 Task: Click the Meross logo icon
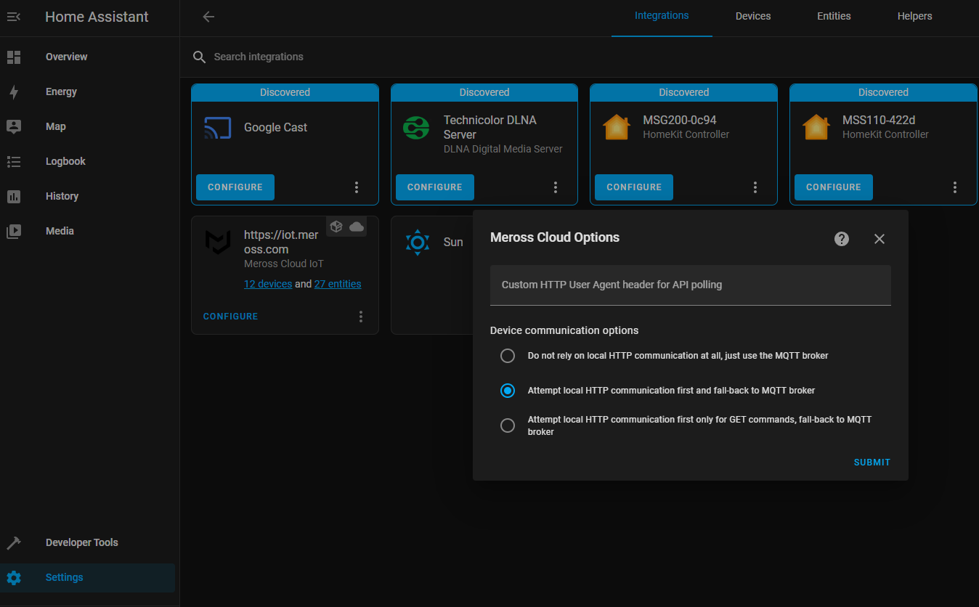pos(217,243)
